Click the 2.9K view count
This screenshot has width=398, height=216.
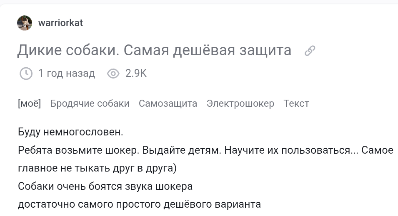[136, 74]
